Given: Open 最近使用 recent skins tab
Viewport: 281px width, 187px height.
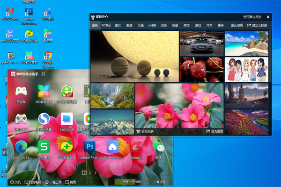Looking at the screenshot, I should point(237,25).
